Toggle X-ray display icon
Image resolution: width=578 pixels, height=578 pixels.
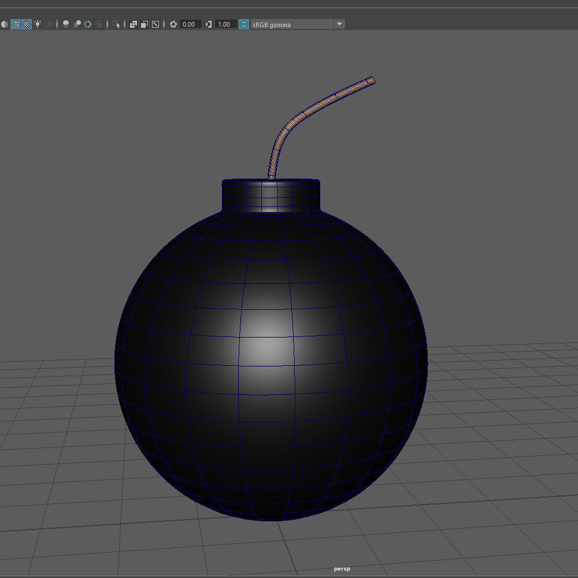(x=134, y=24)
